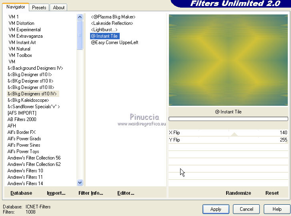The image size is (291, 216).
Task: Select the VM Instant Art category
Action: 22,42
